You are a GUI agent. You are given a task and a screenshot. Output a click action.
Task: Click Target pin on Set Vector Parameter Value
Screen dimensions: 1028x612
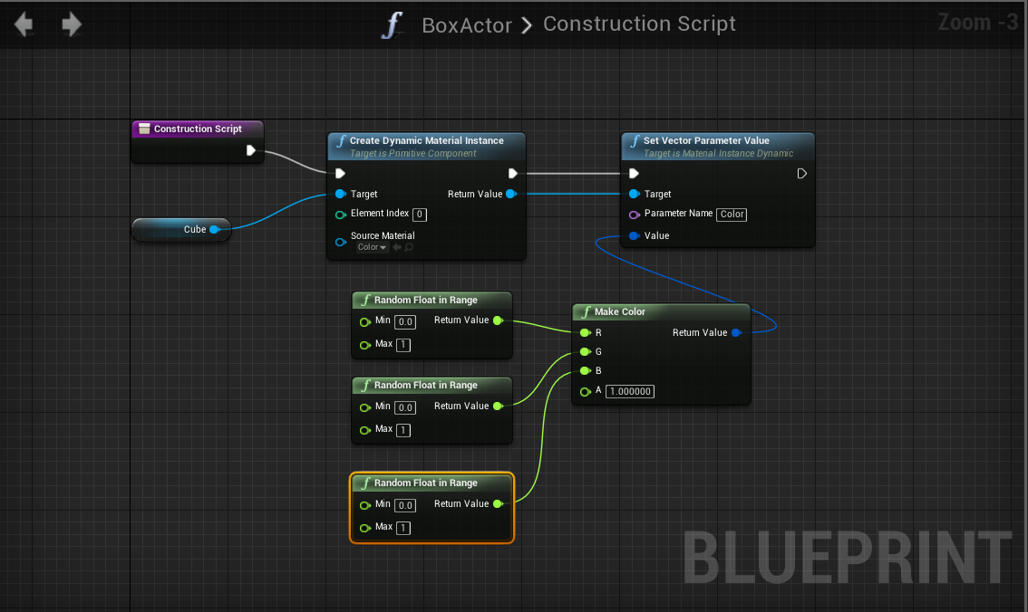click(634, 194)
